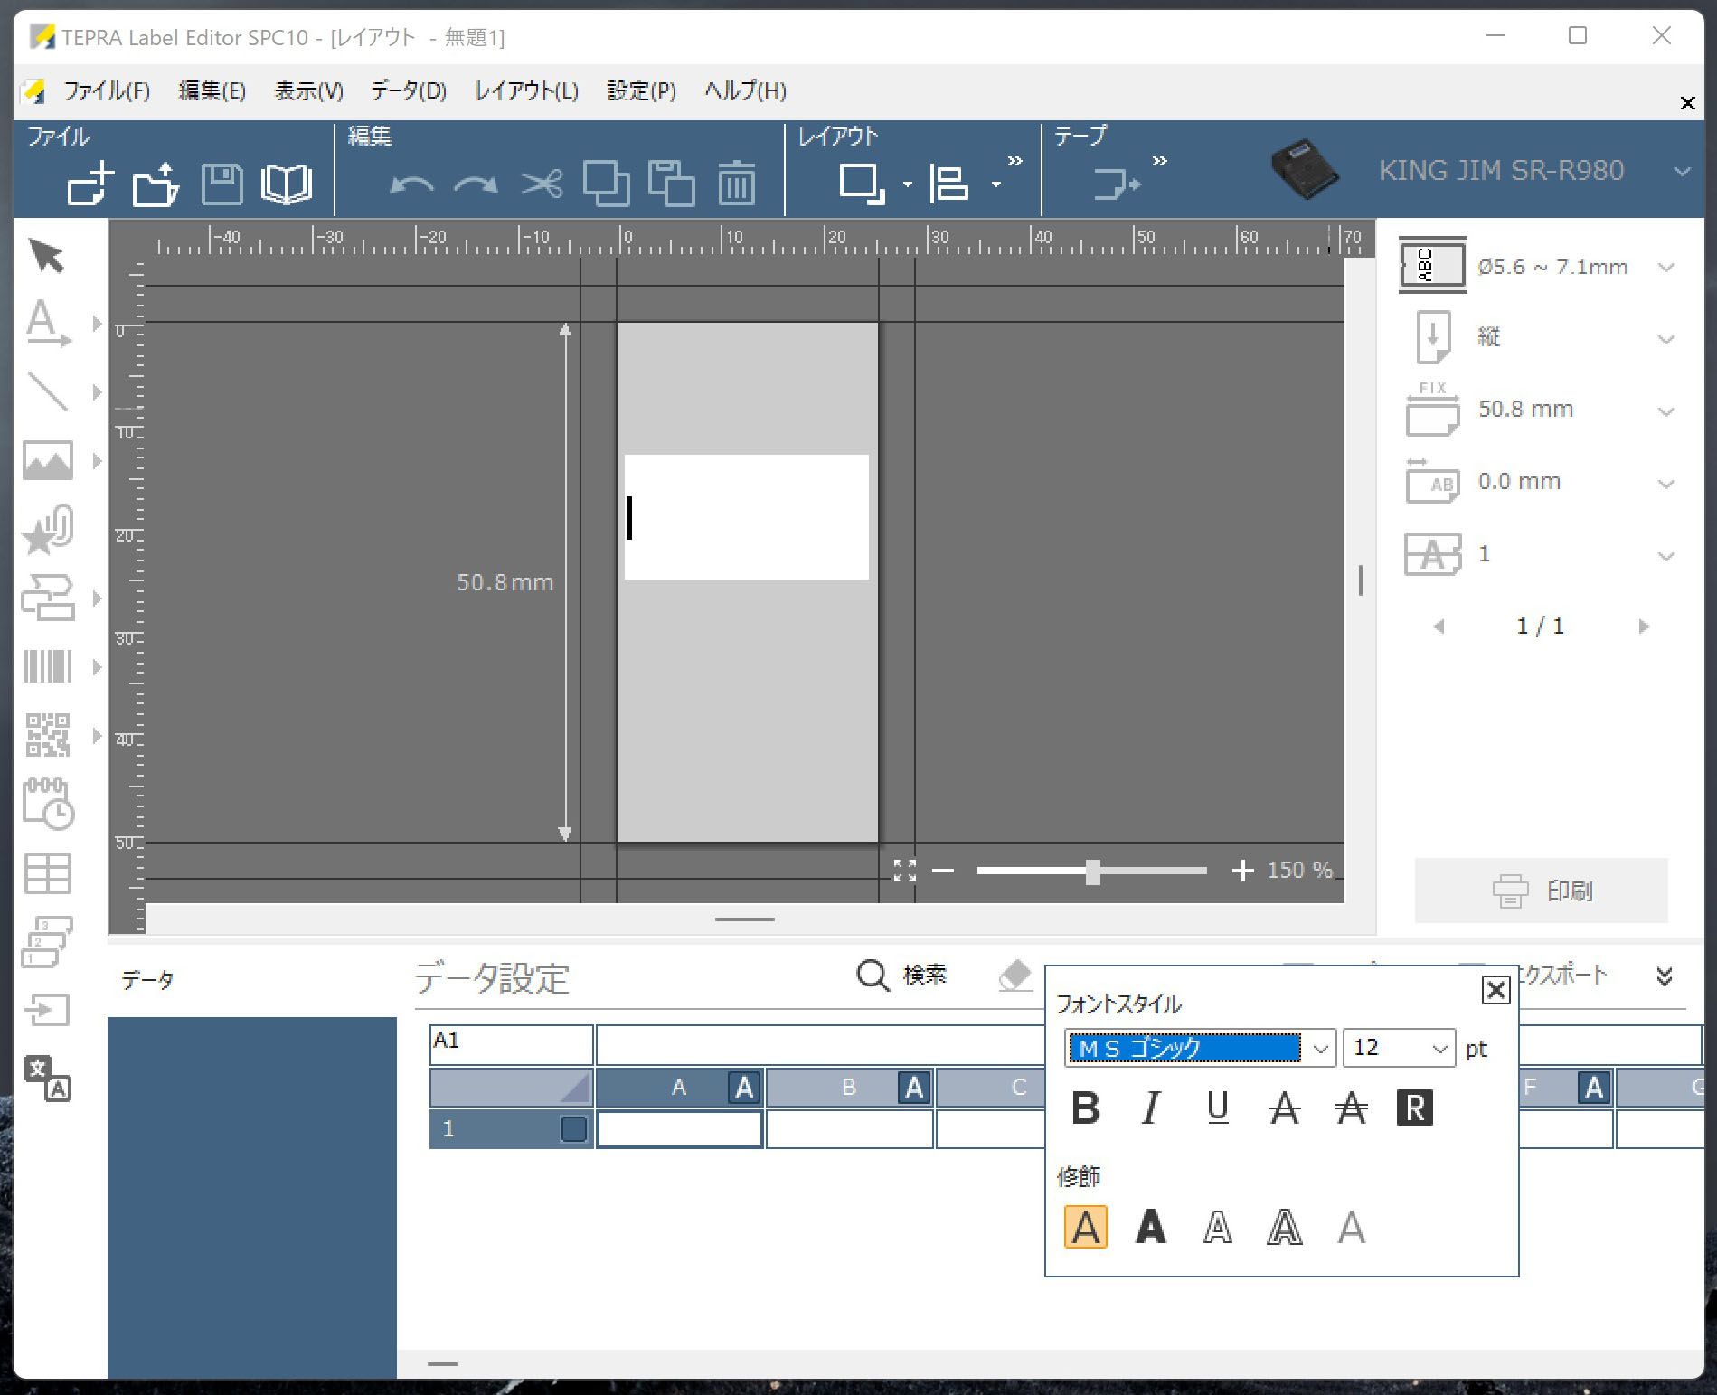This screenshot has height=1395, width=1717.
Task: Open the MS Gothic font name dropdown
Action: [x=1320, y=1049]
